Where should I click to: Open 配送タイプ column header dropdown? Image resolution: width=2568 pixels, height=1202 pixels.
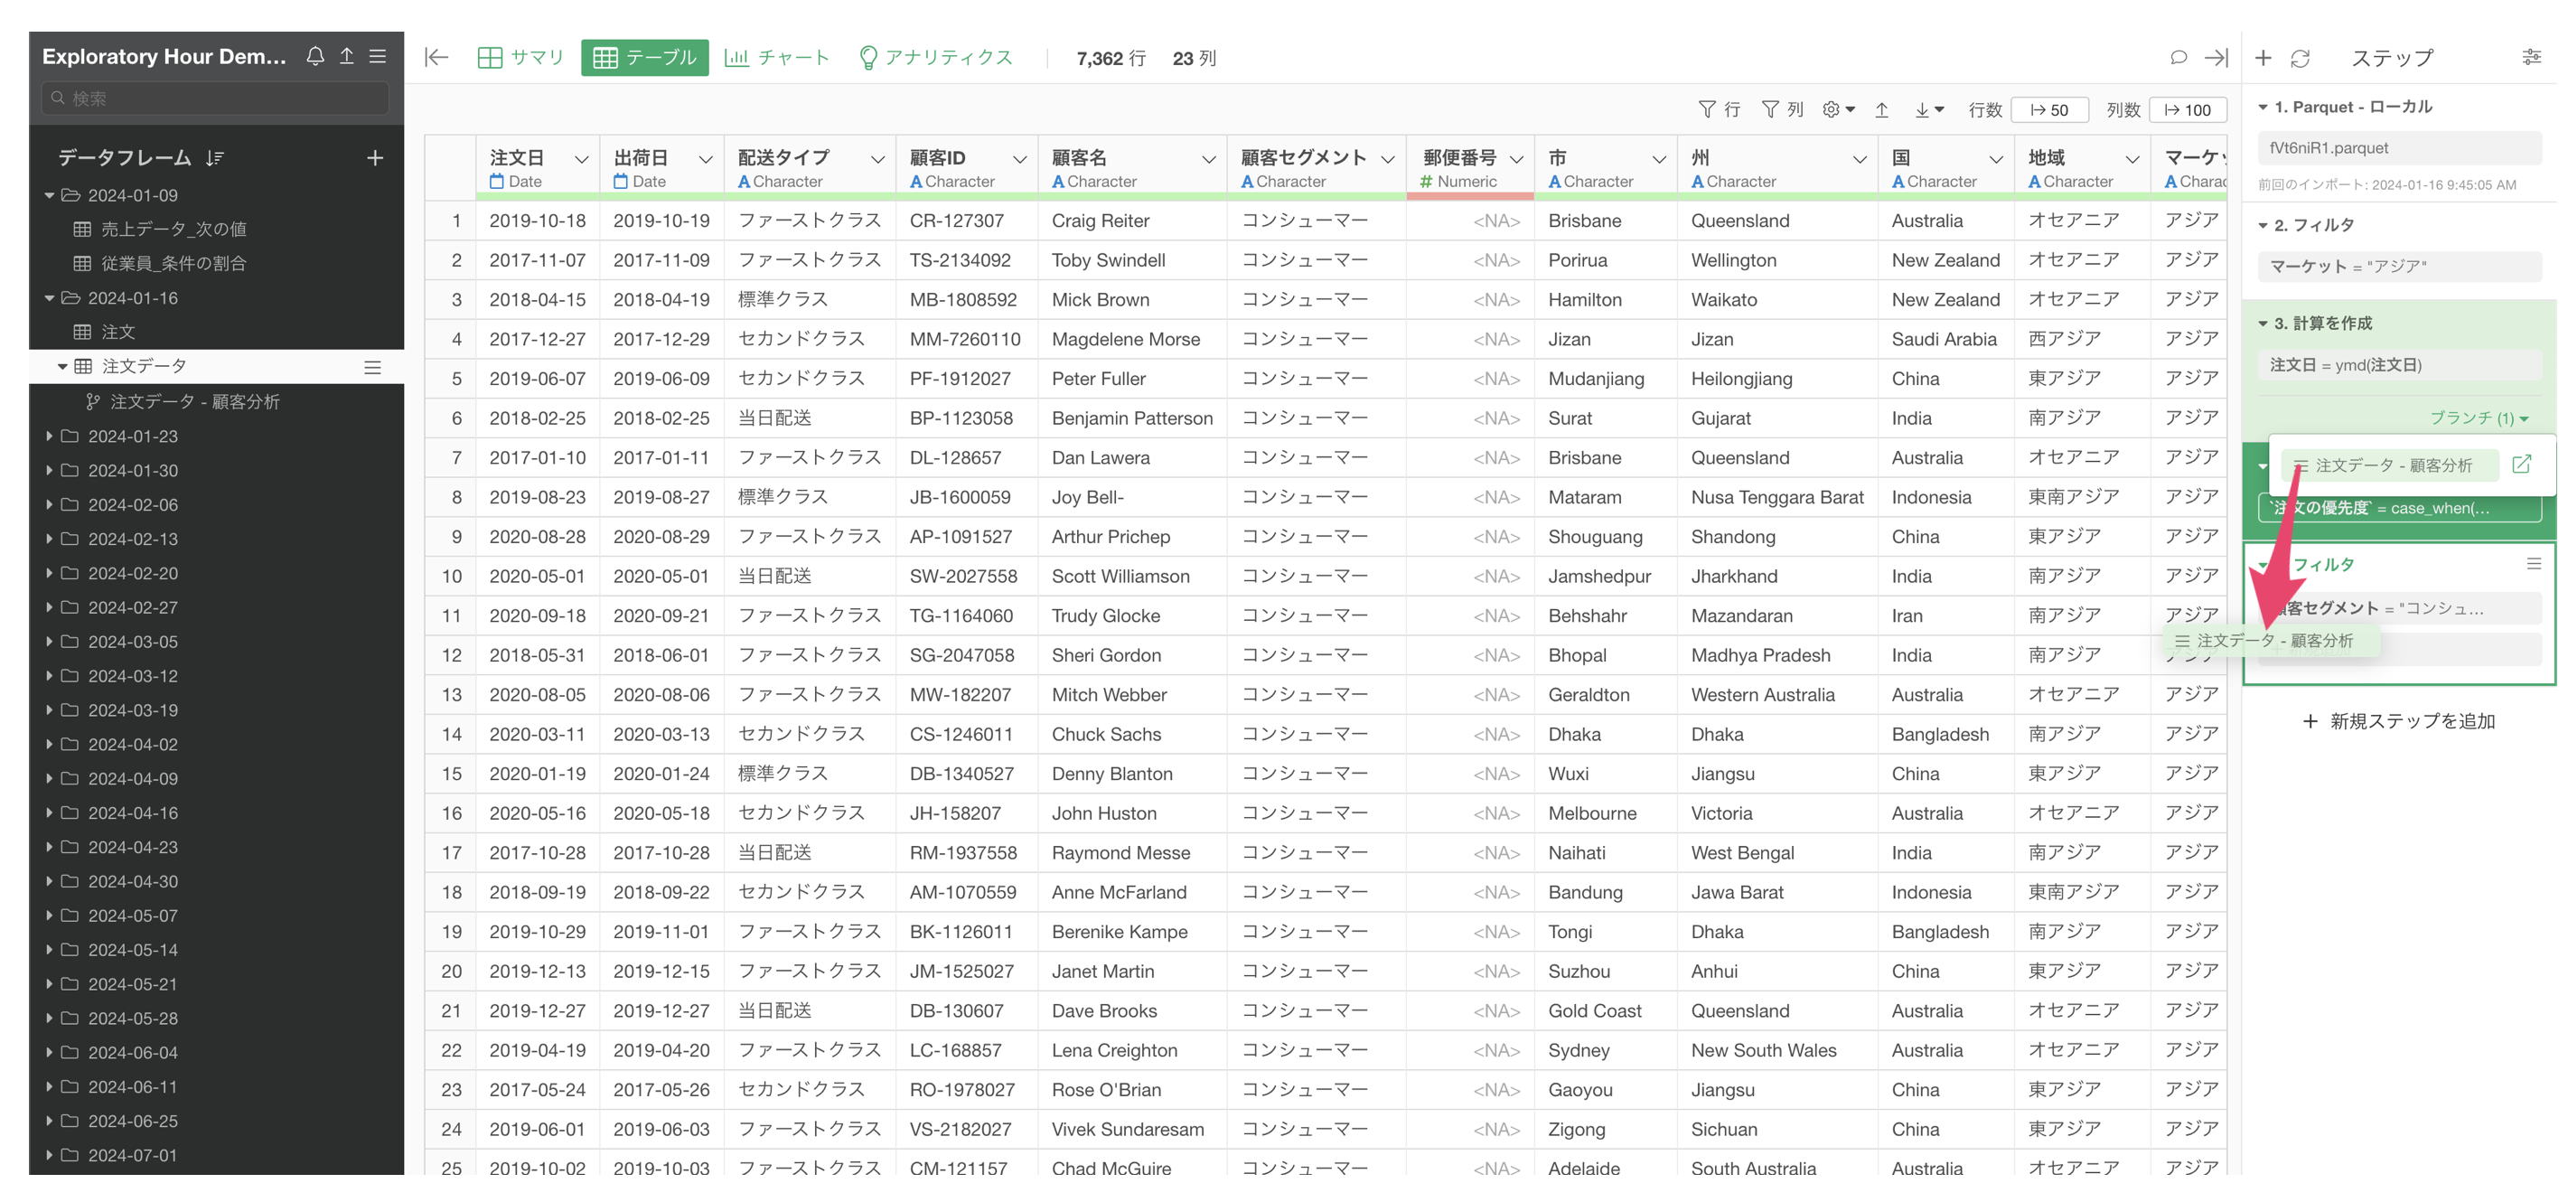pyautogui.click(x=877, y=158)
